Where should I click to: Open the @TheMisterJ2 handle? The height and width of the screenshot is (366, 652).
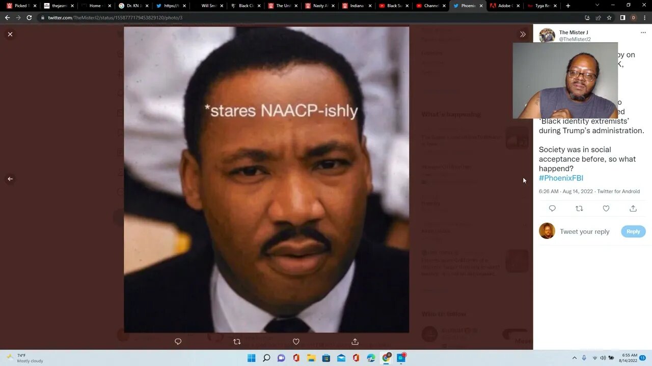tap(575, 39)
